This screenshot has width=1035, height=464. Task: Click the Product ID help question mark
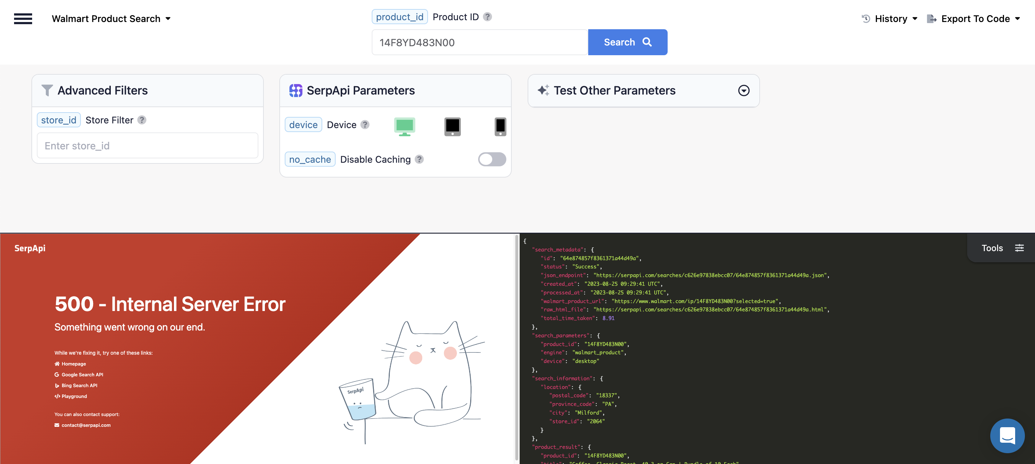[487, 17]
